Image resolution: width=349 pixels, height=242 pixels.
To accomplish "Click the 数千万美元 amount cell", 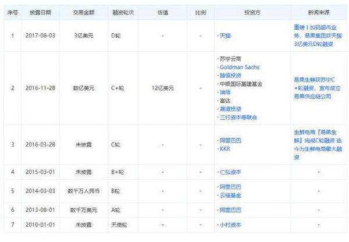I will [84, 210].
